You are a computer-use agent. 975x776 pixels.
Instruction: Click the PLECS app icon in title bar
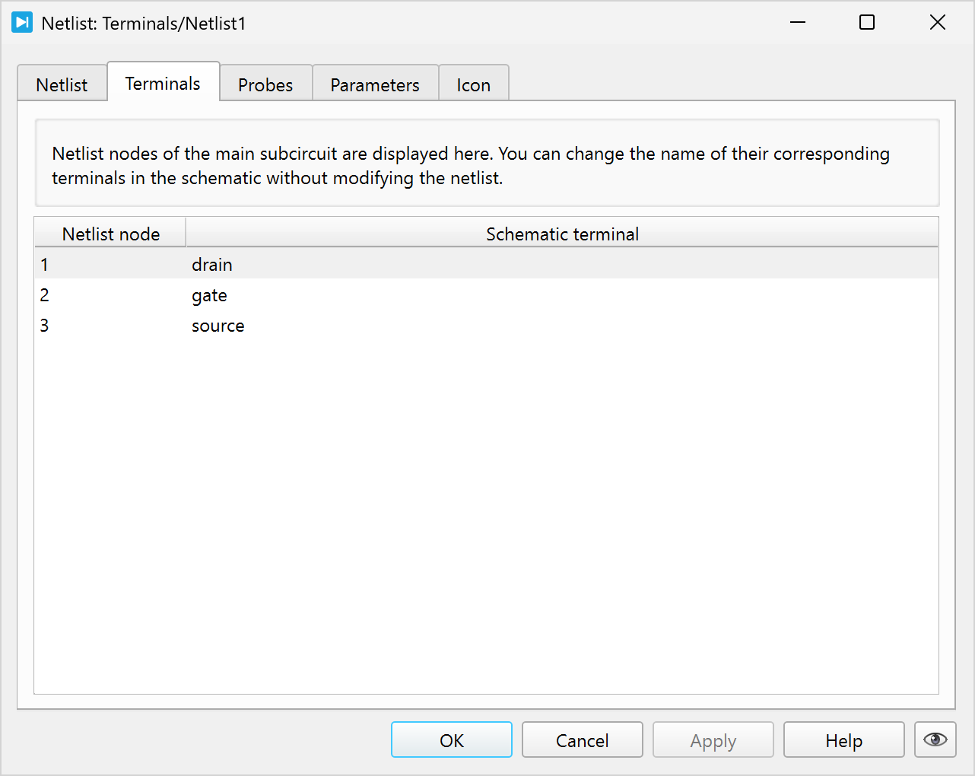click(x=22, y=23)
